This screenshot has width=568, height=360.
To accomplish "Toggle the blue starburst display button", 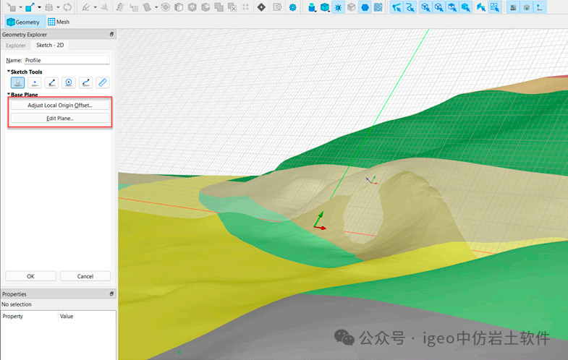I will 338,7.
